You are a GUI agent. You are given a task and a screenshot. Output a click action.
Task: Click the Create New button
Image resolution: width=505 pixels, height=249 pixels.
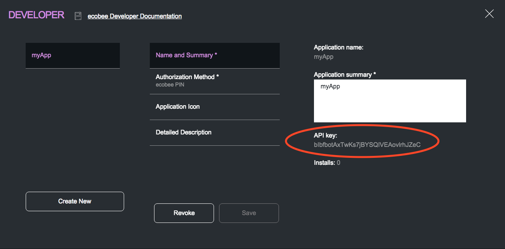pyautogui.click(x=75, y=201)
